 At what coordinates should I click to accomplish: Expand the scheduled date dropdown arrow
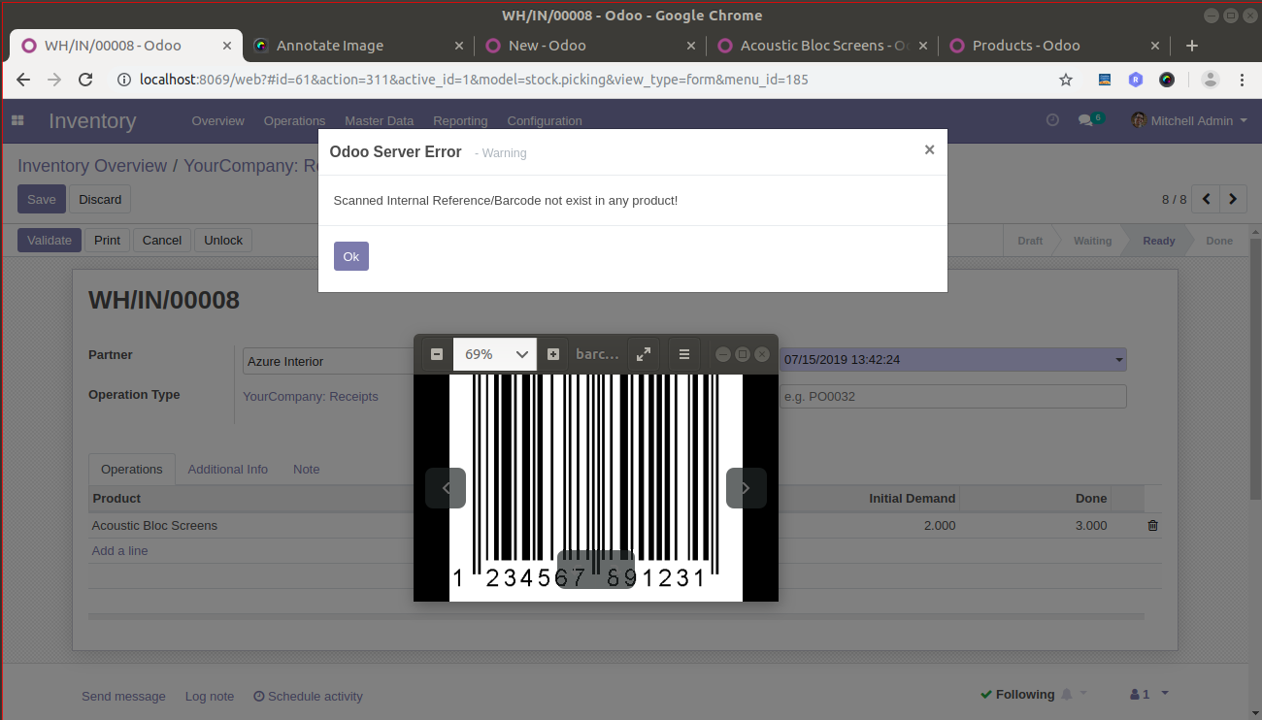coord(1119,360)
